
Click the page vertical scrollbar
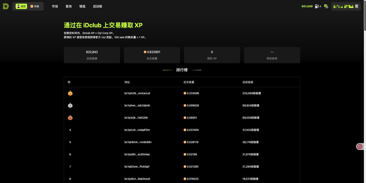coord(365,15)
